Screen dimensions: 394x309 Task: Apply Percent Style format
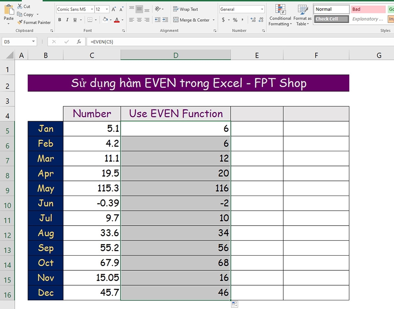coord(235,20)
